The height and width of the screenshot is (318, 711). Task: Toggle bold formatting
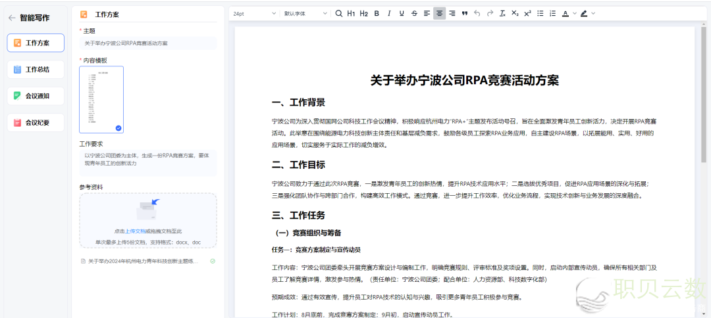click(x=377, y=13)
